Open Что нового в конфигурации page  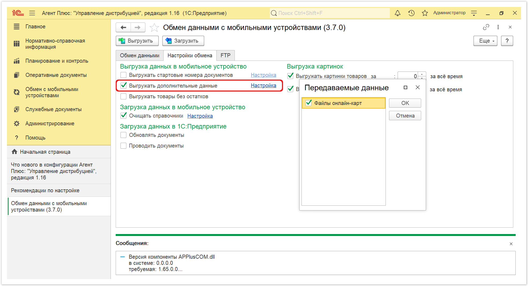click(x=59, y=171)
